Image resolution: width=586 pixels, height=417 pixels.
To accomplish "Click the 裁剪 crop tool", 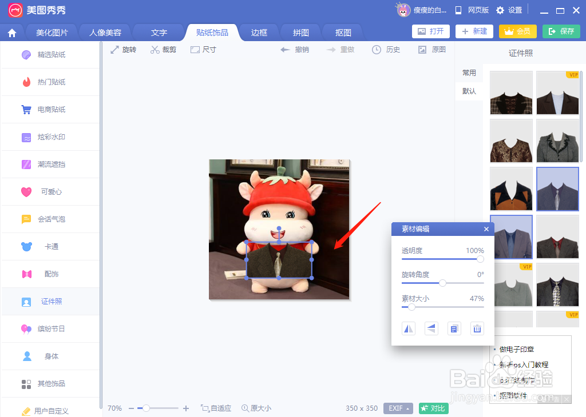I will 163,50.
